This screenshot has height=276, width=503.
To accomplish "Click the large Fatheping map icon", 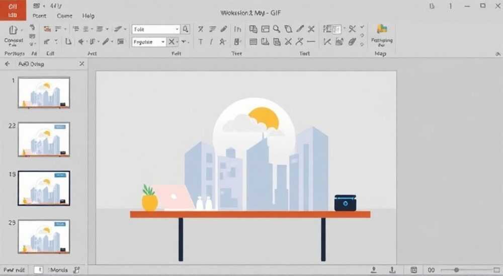I will pyautogui.click(x=382, y=29).
